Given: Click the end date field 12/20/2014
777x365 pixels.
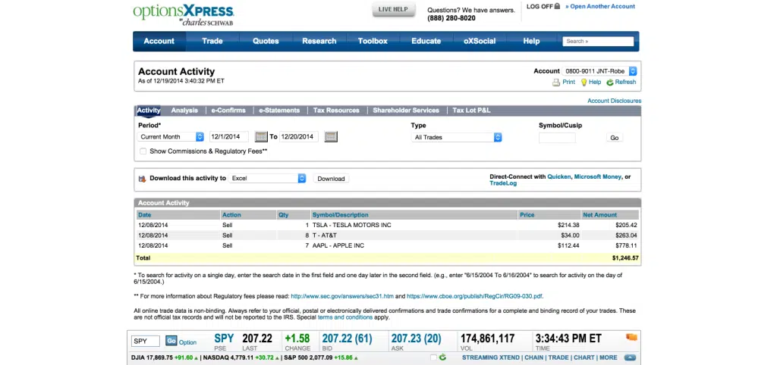Looking at the screenshot, I should [299, 136].
